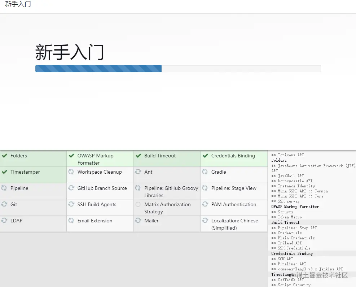This screenshot has height=287, width=356.
Task: Click the Gradle plugin label
Action: click(219, 172)
